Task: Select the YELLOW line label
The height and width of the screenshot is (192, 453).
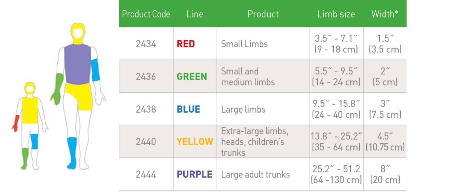Action: 195,142
